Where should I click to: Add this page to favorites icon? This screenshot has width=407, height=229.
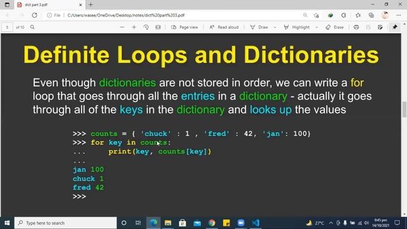click(317, 15)
